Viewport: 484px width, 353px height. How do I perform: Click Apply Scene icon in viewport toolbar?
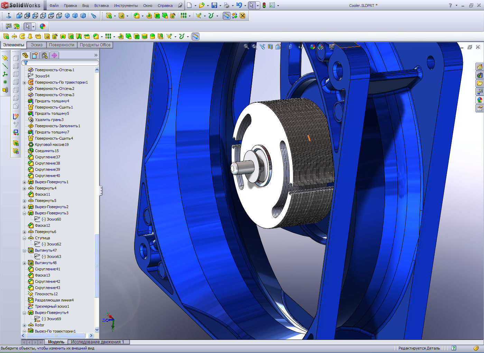[320, 46]
